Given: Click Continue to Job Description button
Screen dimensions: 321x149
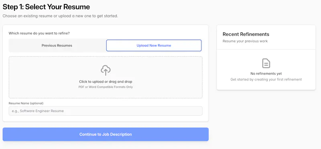Looking at the screenshot, I should tap(106, 134).
